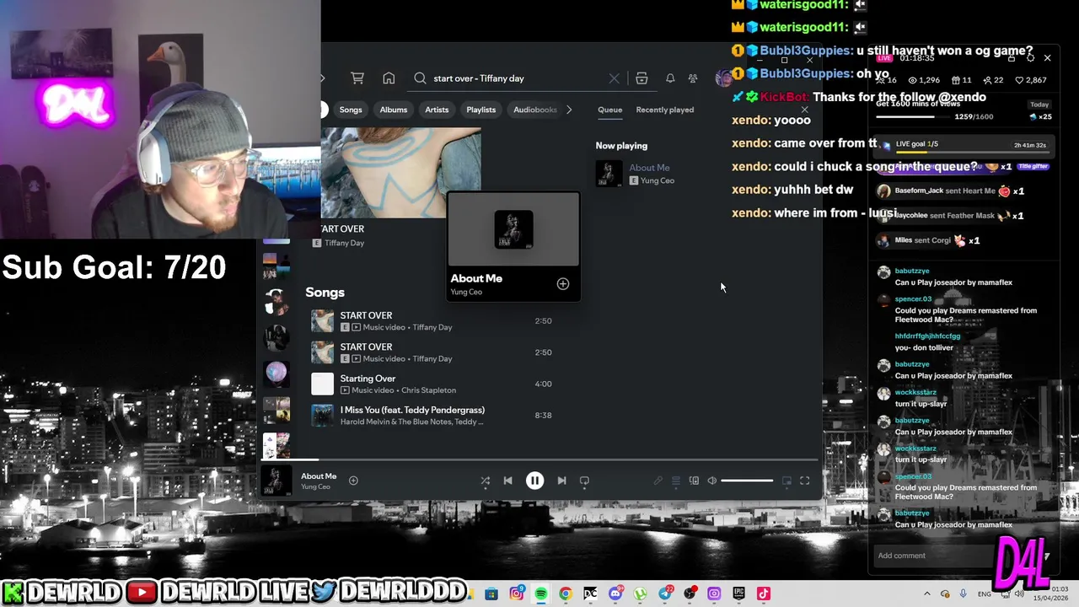The width and height of the screenshot is (1079, 607).
Task: Pause the current song
Action: [x=534, y=481]
